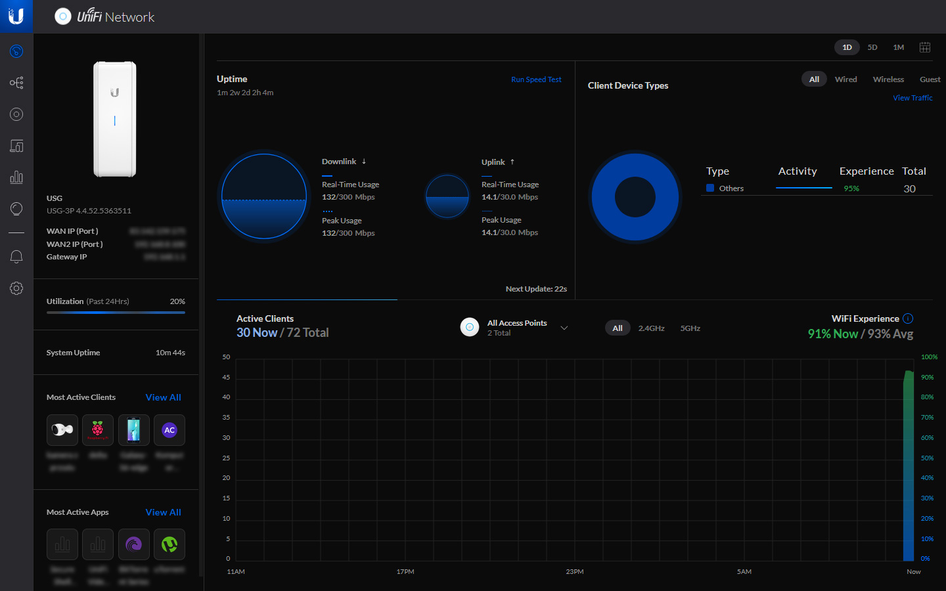Filter client types by Wireless

888,79
